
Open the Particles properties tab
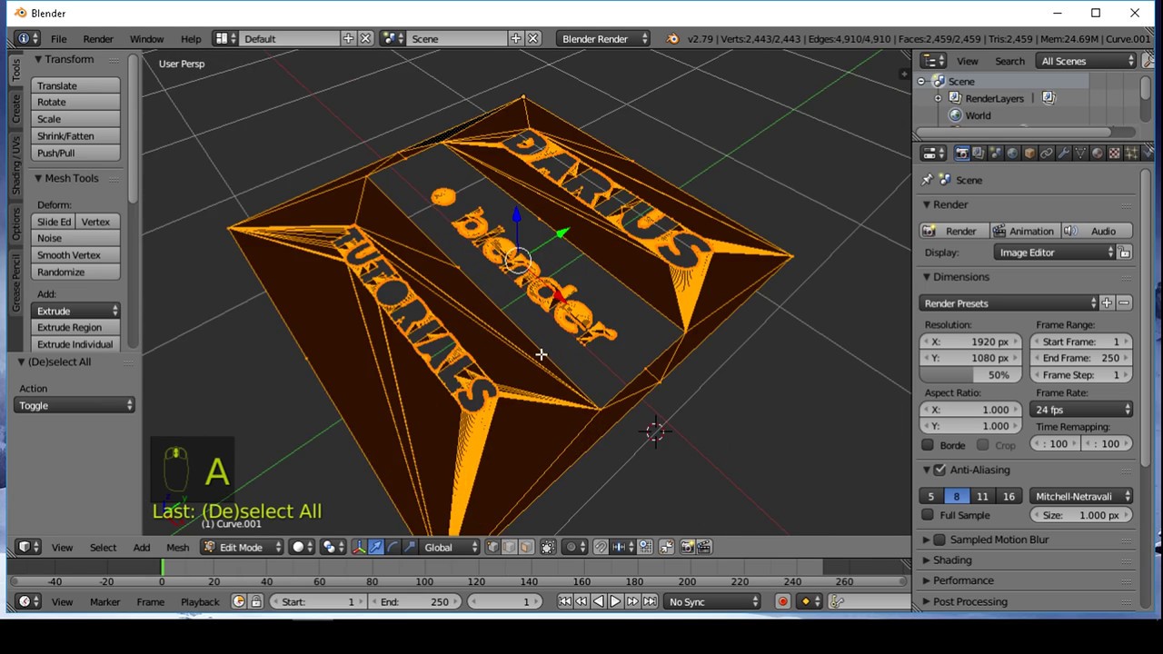pyautogui.click(x=1131, y=154)
